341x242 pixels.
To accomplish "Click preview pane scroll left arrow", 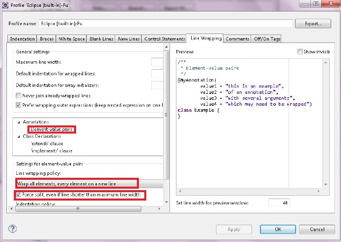I will [x=180, y=191].
